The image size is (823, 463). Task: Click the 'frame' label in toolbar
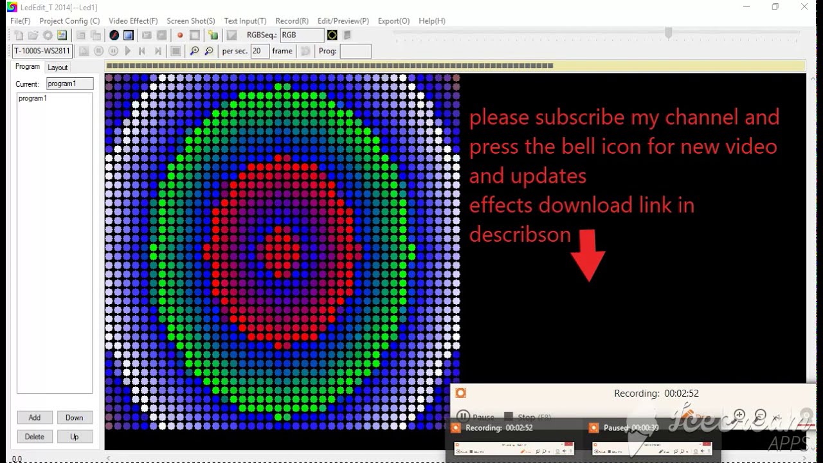pyautogui.click(x=282, y=51)
